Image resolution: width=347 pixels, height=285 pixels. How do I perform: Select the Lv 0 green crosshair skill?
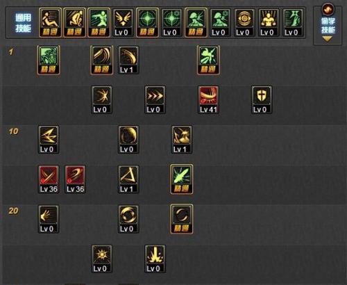pyautogui.click(x=171, y=23)
